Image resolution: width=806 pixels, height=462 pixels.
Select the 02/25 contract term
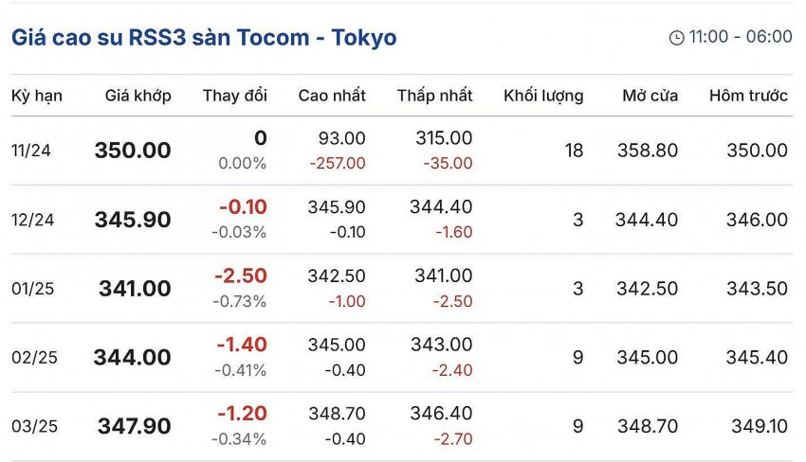tap(34, 358)
